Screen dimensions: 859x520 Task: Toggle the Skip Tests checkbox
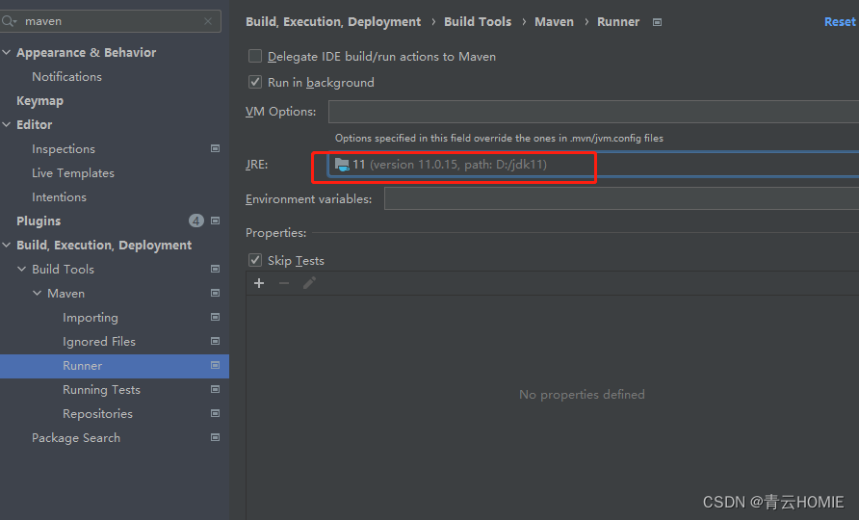pos(255,260)
